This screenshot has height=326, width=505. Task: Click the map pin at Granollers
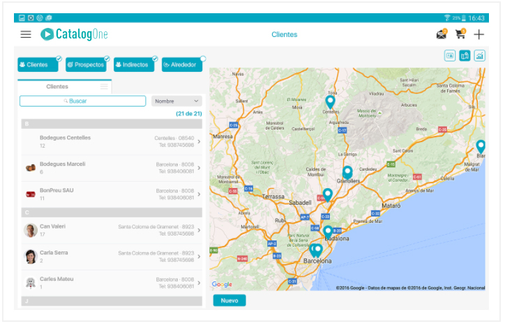point(347,172)
